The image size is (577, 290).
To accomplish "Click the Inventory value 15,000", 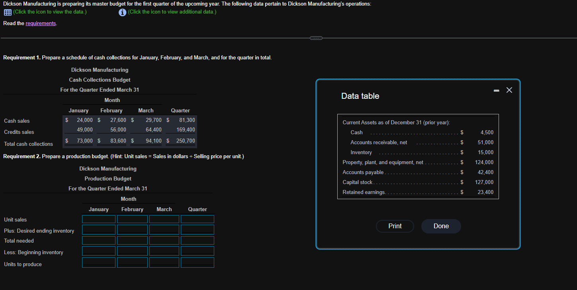I will (486, 152).
